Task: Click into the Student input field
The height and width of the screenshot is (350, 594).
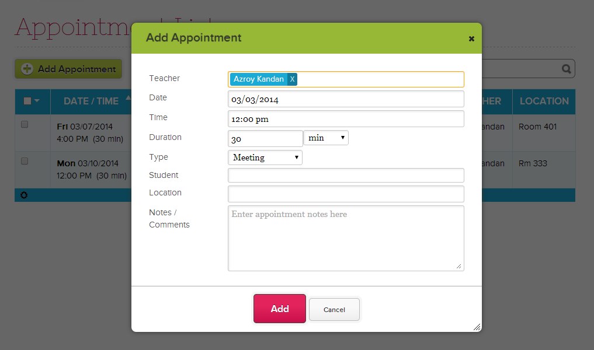Action: [346, 176]
